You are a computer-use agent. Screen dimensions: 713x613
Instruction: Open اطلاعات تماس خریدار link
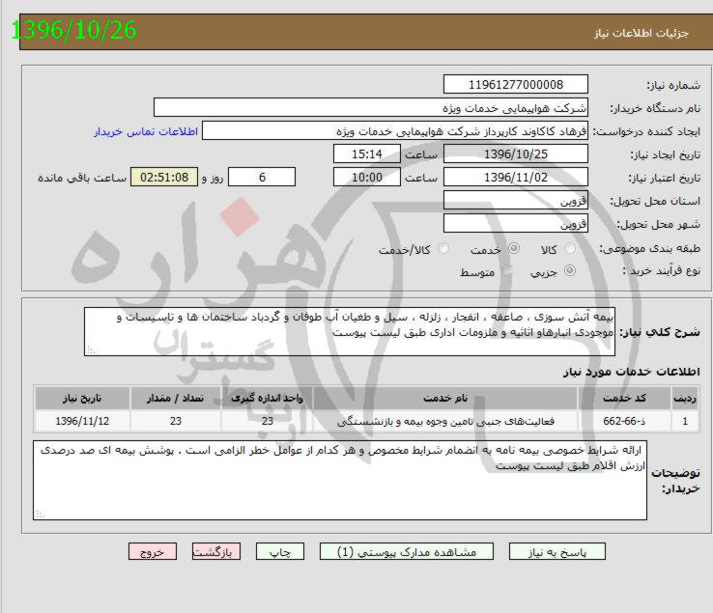tap(146, 131)
